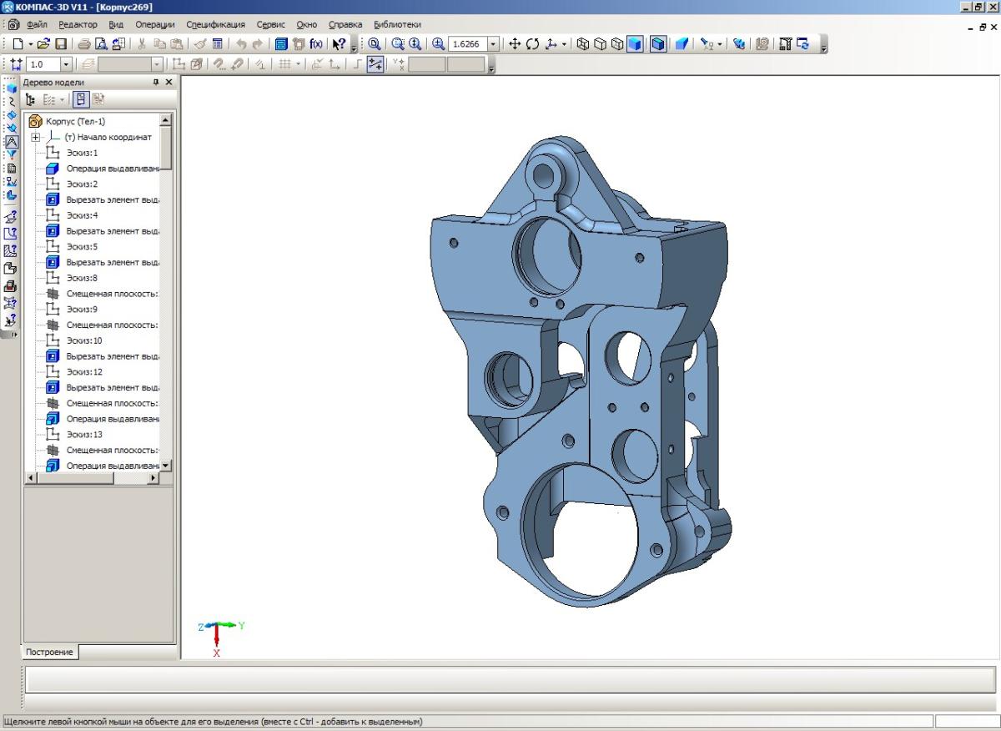Screen dimensions: 1001x731
Task: Activate the Rotate view tool
Action: [x=533, y=44]
